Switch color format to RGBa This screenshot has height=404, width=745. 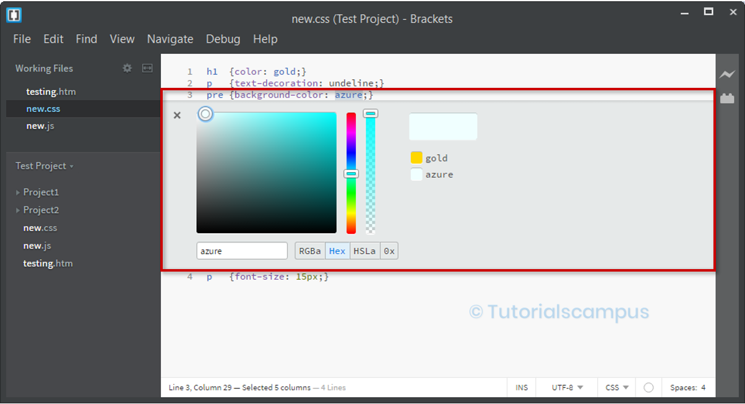(x=310, y=251)
